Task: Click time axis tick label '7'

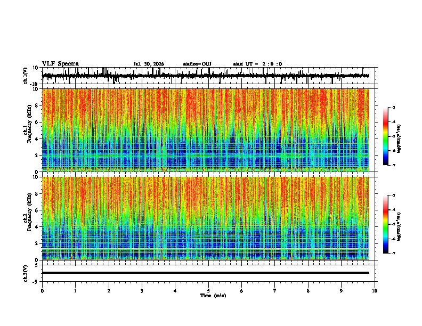Action: (x=275, y=291)
